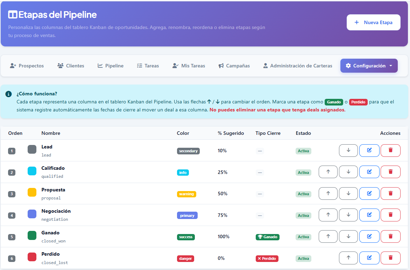410x270 pixels.
Task: Click the Tipo Cierre column header
Action: (x=268, y=133)
